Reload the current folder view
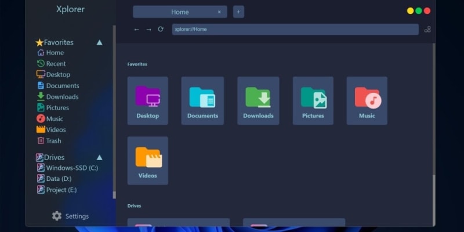464x232 pixels. (x=161, y=29)
